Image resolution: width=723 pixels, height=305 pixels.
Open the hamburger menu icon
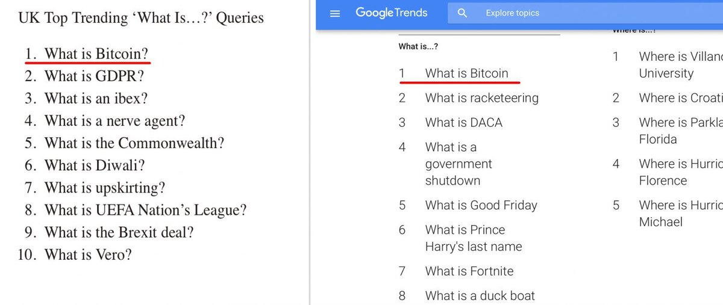pyautogui.click(x=336, y=13)
